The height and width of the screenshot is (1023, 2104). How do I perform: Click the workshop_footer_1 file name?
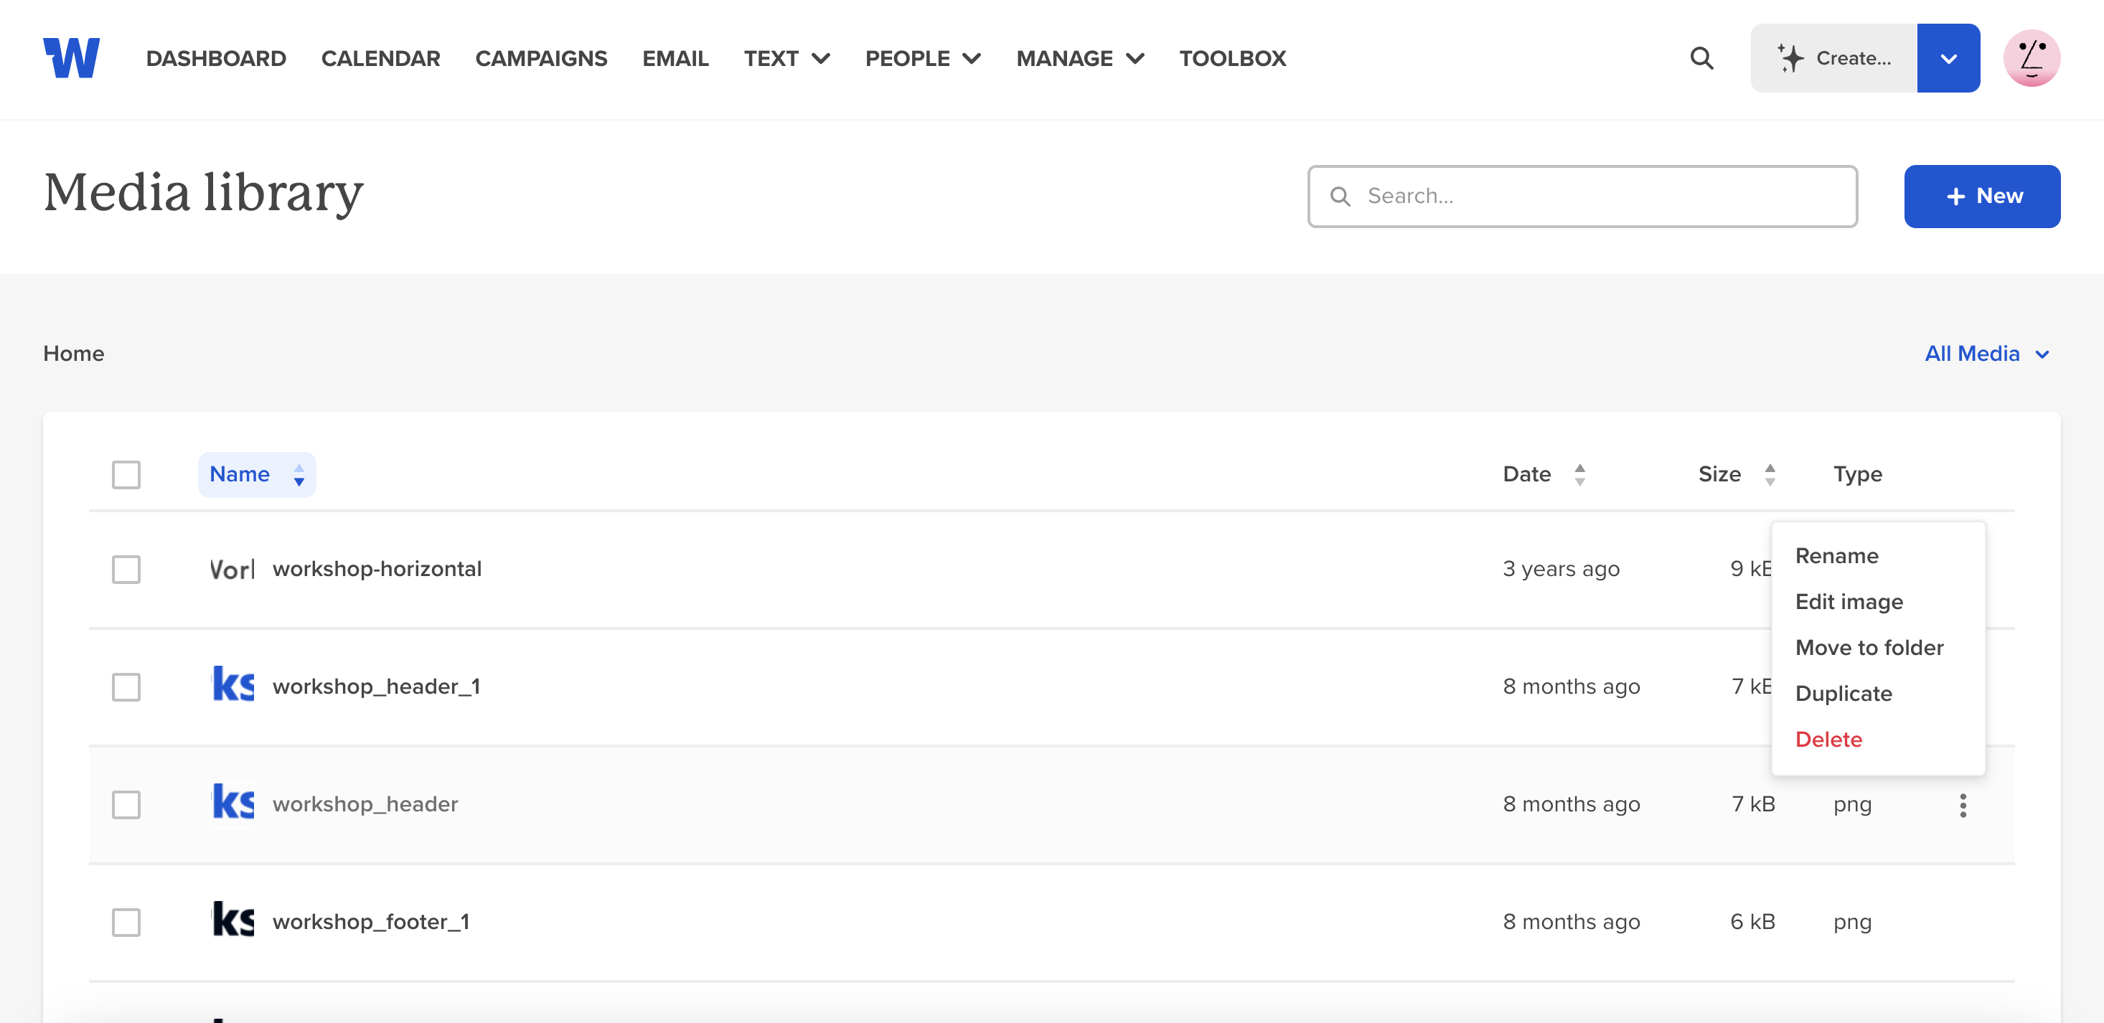coord(371,922)
